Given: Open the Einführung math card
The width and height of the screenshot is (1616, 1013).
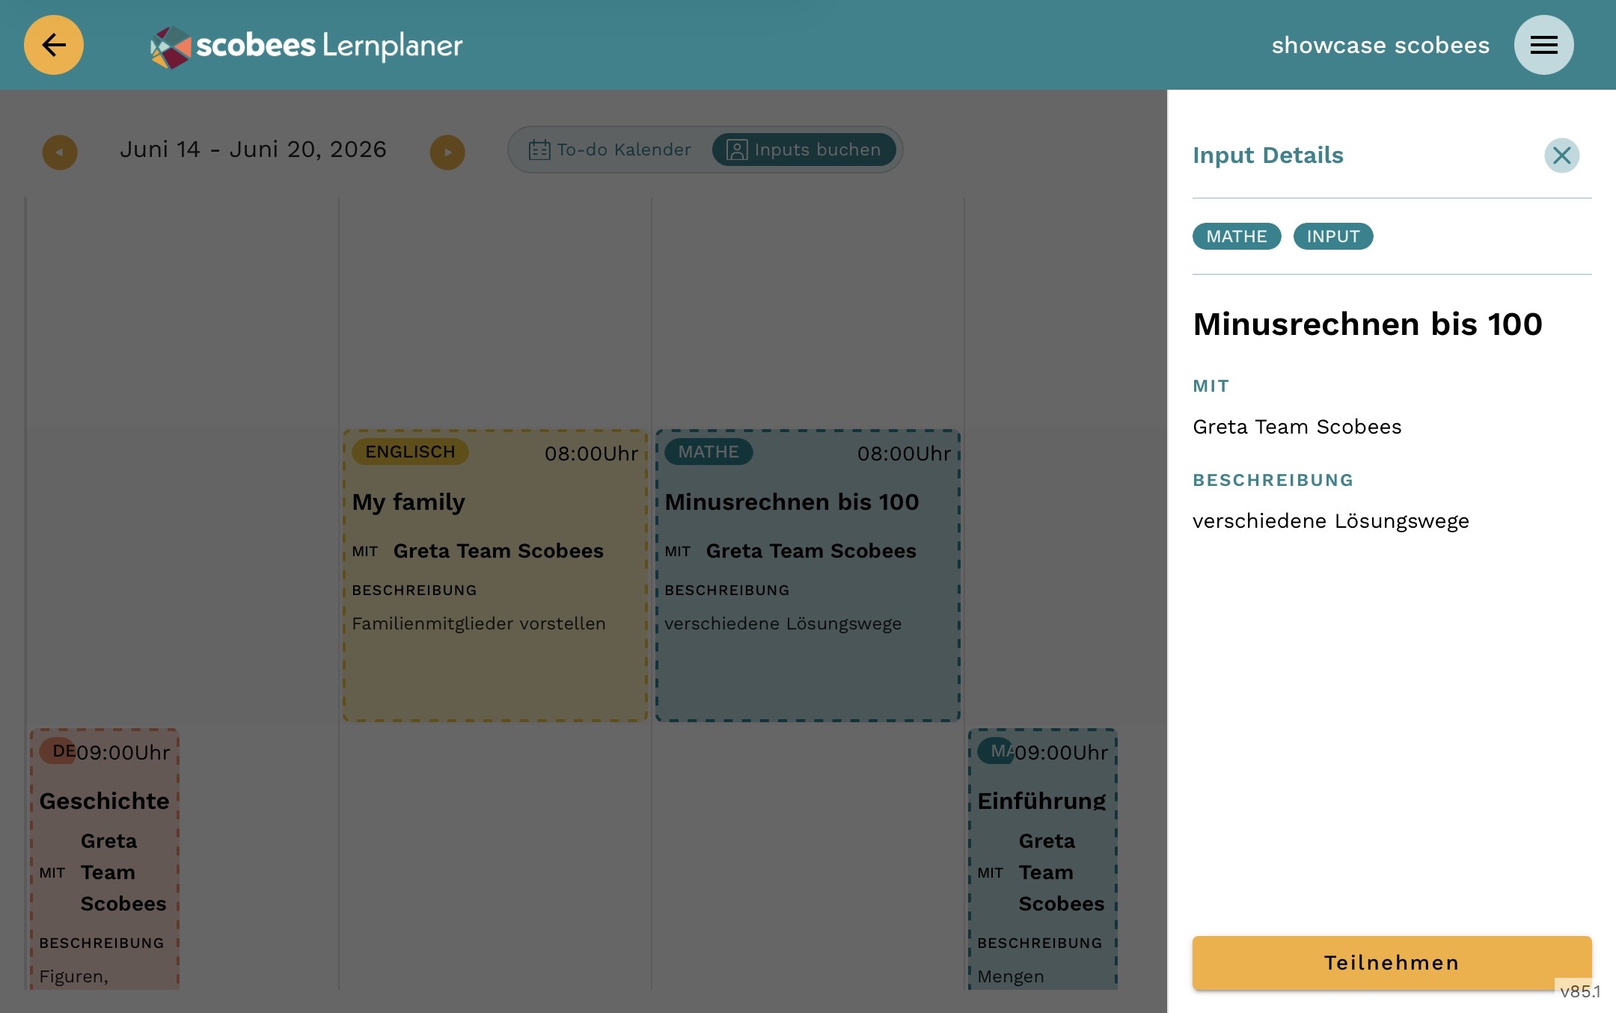Looking at the screenshot, I should coord(1043,860).
